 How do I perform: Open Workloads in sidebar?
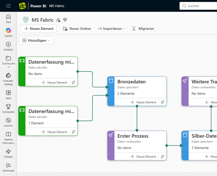click(8, 167)
